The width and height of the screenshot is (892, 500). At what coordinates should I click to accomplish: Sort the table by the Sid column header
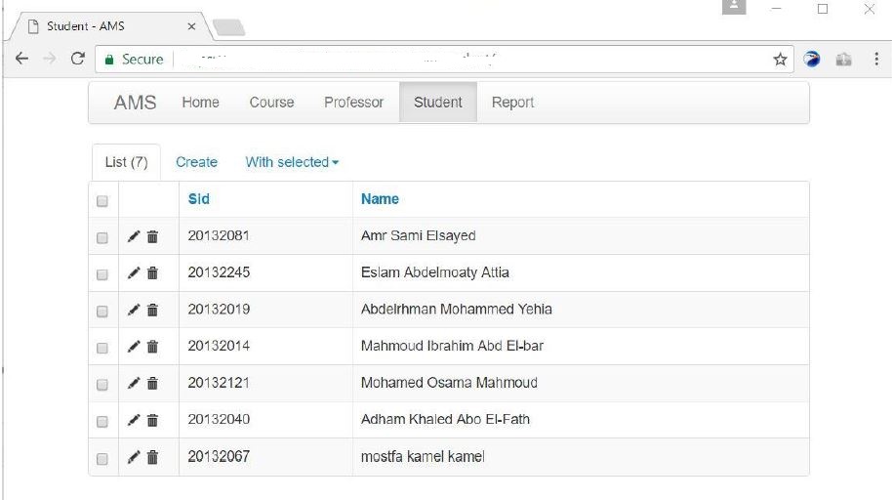pyautogui.click(x=198, y=199)
